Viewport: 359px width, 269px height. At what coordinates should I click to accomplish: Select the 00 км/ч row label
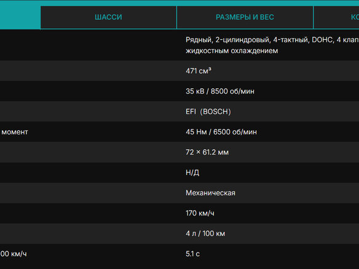14,254
